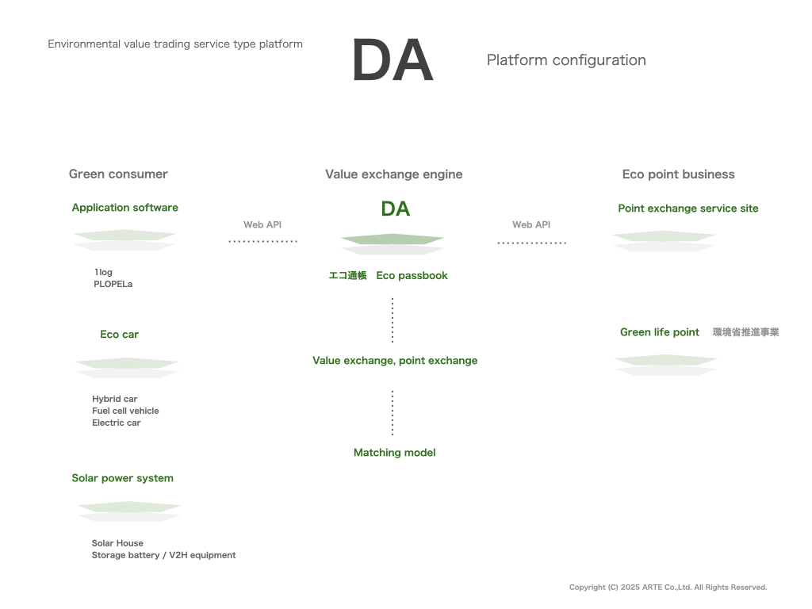
Task: Click the Fuel cell vehicle entry
Action: point(125,411)
